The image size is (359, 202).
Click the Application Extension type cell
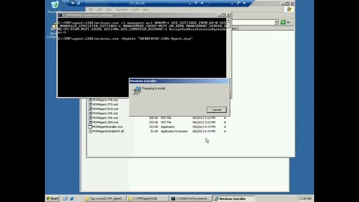174,131
